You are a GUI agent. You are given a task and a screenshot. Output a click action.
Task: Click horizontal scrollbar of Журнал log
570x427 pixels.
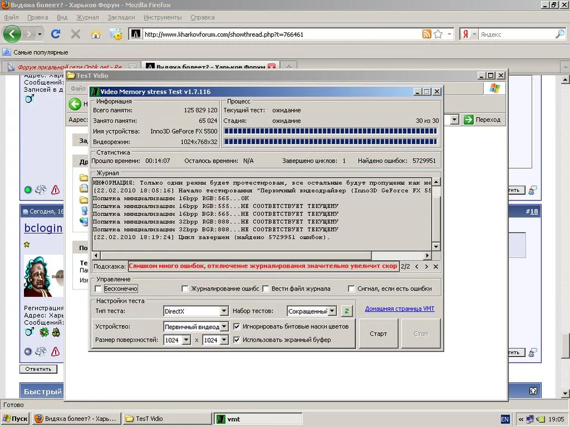262,256
